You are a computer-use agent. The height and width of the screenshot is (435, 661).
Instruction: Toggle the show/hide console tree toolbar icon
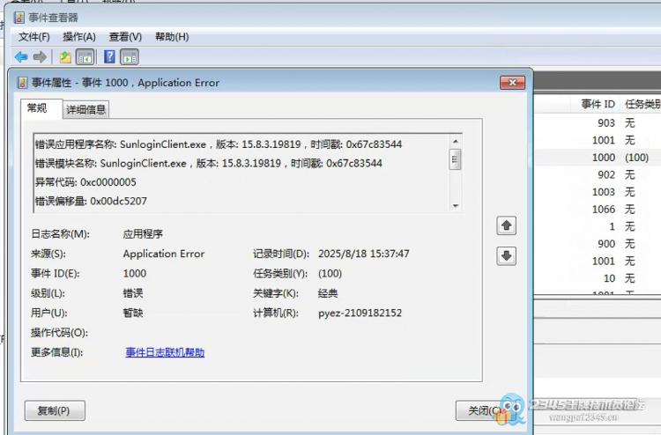[x=85, y=57]
